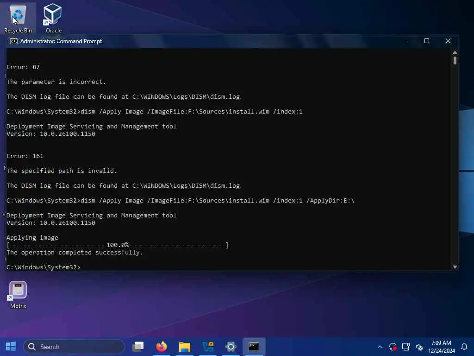Open the network status tray icon
This screenshot has width=474, height=356.
tap(405, 347)
